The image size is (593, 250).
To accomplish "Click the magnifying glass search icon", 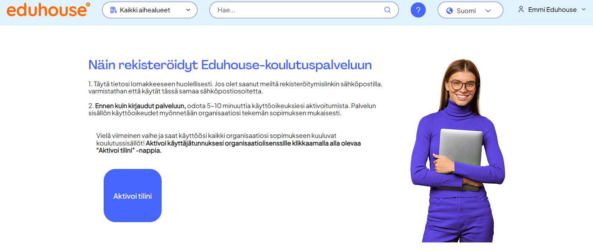I will click(x=388, y=10).
